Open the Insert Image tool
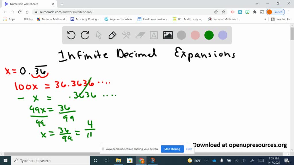The height and width of the screenshot is (165, 294). coord(168,35)
